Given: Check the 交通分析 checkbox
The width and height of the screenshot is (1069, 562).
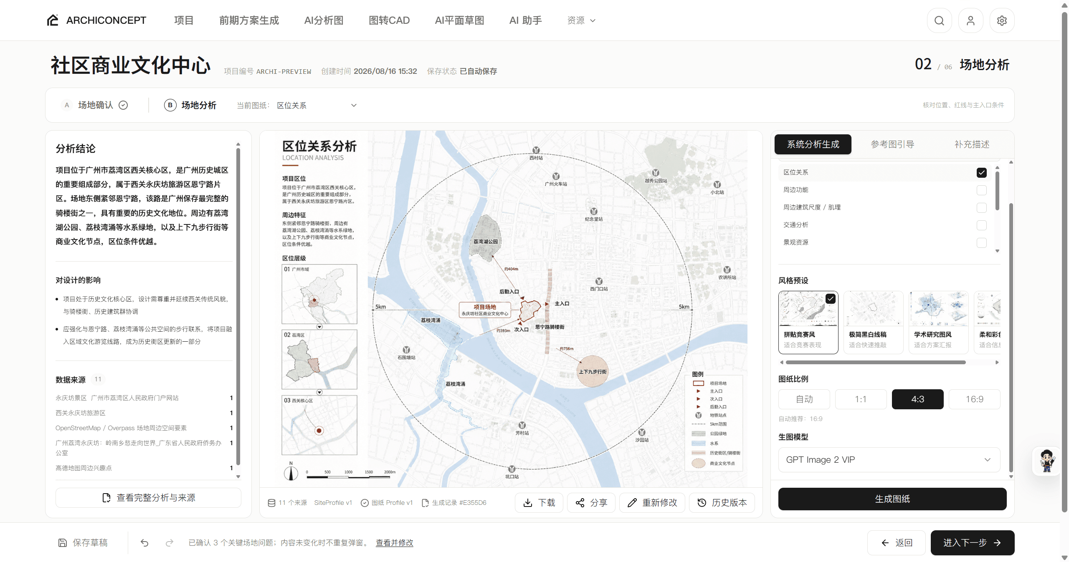Looking at the screenshot, I should click(x=982, y=225).
